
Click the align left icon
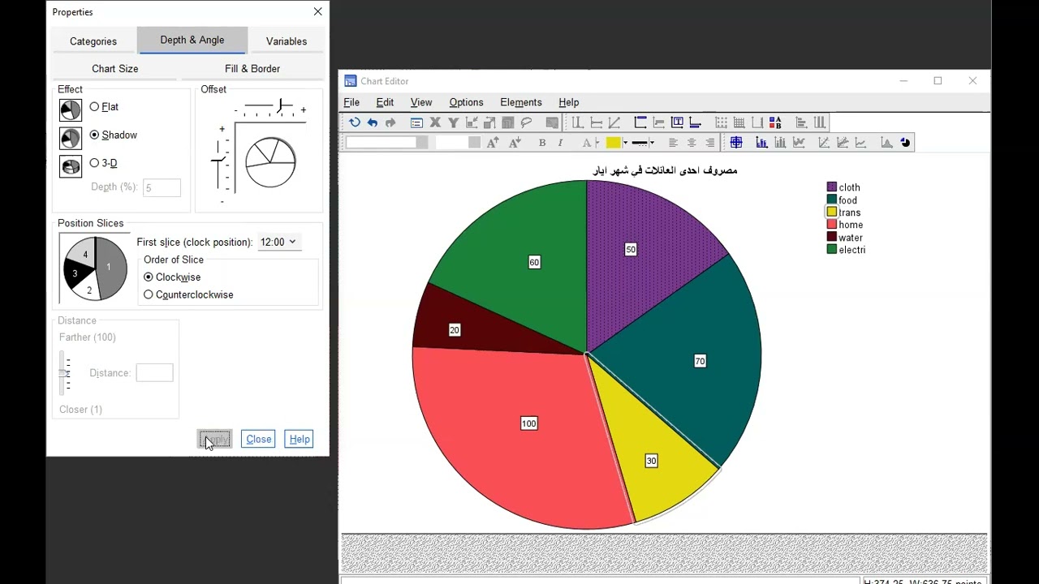click(x=673, y=143)
